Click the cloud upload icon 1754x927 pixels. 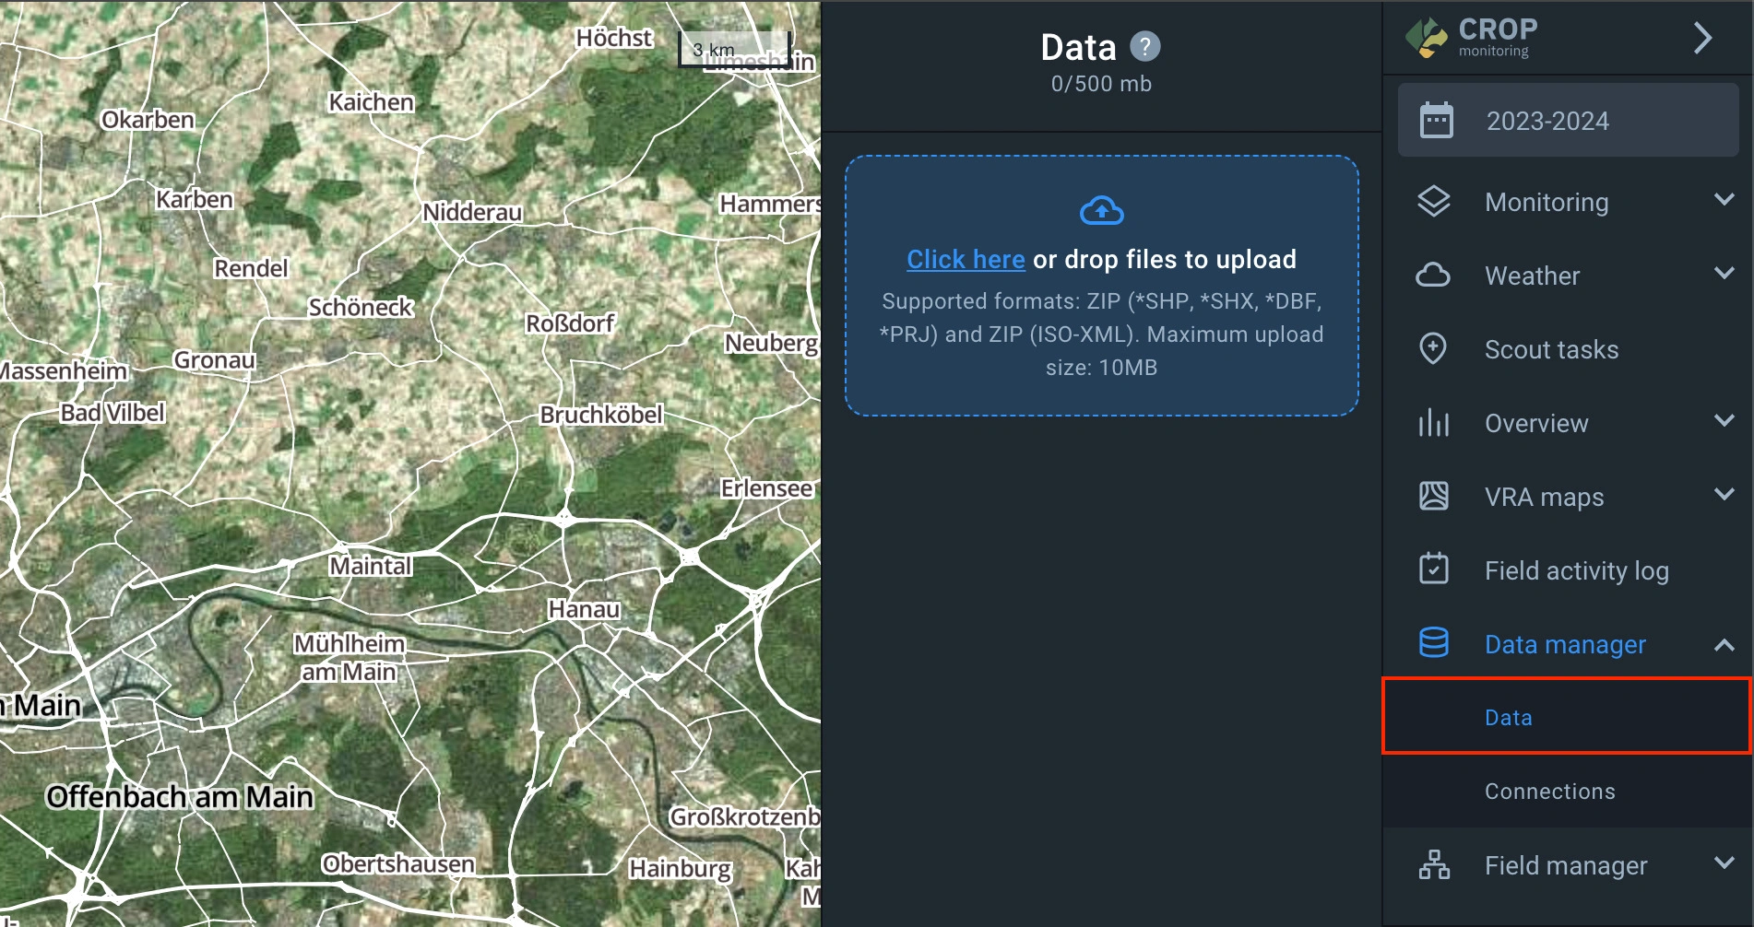click(1101, 211)
